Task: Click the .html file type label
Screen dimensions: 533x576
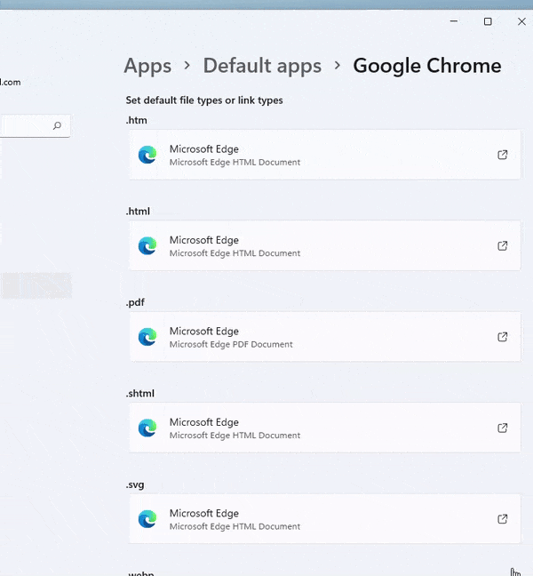Action: [138, 212]
